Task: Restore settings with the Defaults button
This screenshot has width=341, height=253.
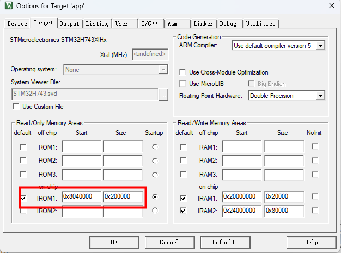Action: click(x=226, y=242)
